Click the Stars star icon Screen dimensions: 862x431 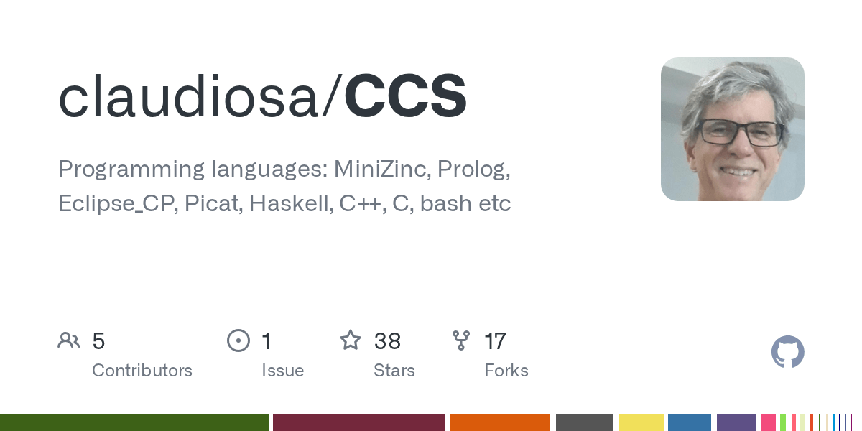coord(351,340)
